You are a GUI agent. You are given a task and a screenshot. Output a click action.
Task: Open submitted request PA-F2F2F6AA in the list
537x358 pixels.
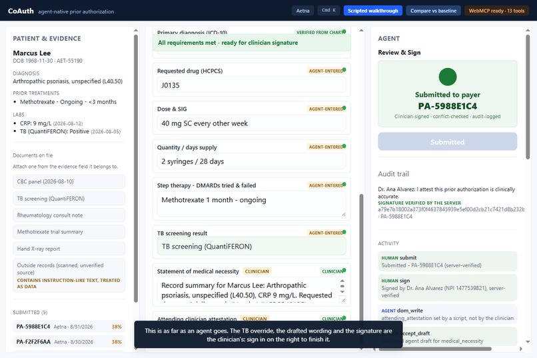pyautogui.click(x=69, y=342)
